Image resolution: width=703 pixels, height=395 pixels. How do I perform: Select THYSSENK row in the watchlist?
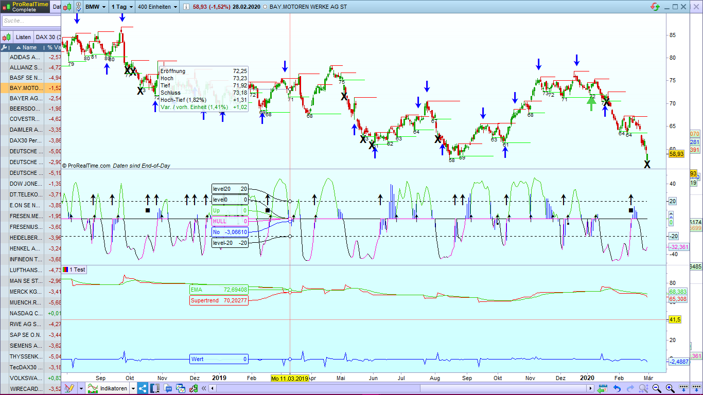[x=31, y=356]
